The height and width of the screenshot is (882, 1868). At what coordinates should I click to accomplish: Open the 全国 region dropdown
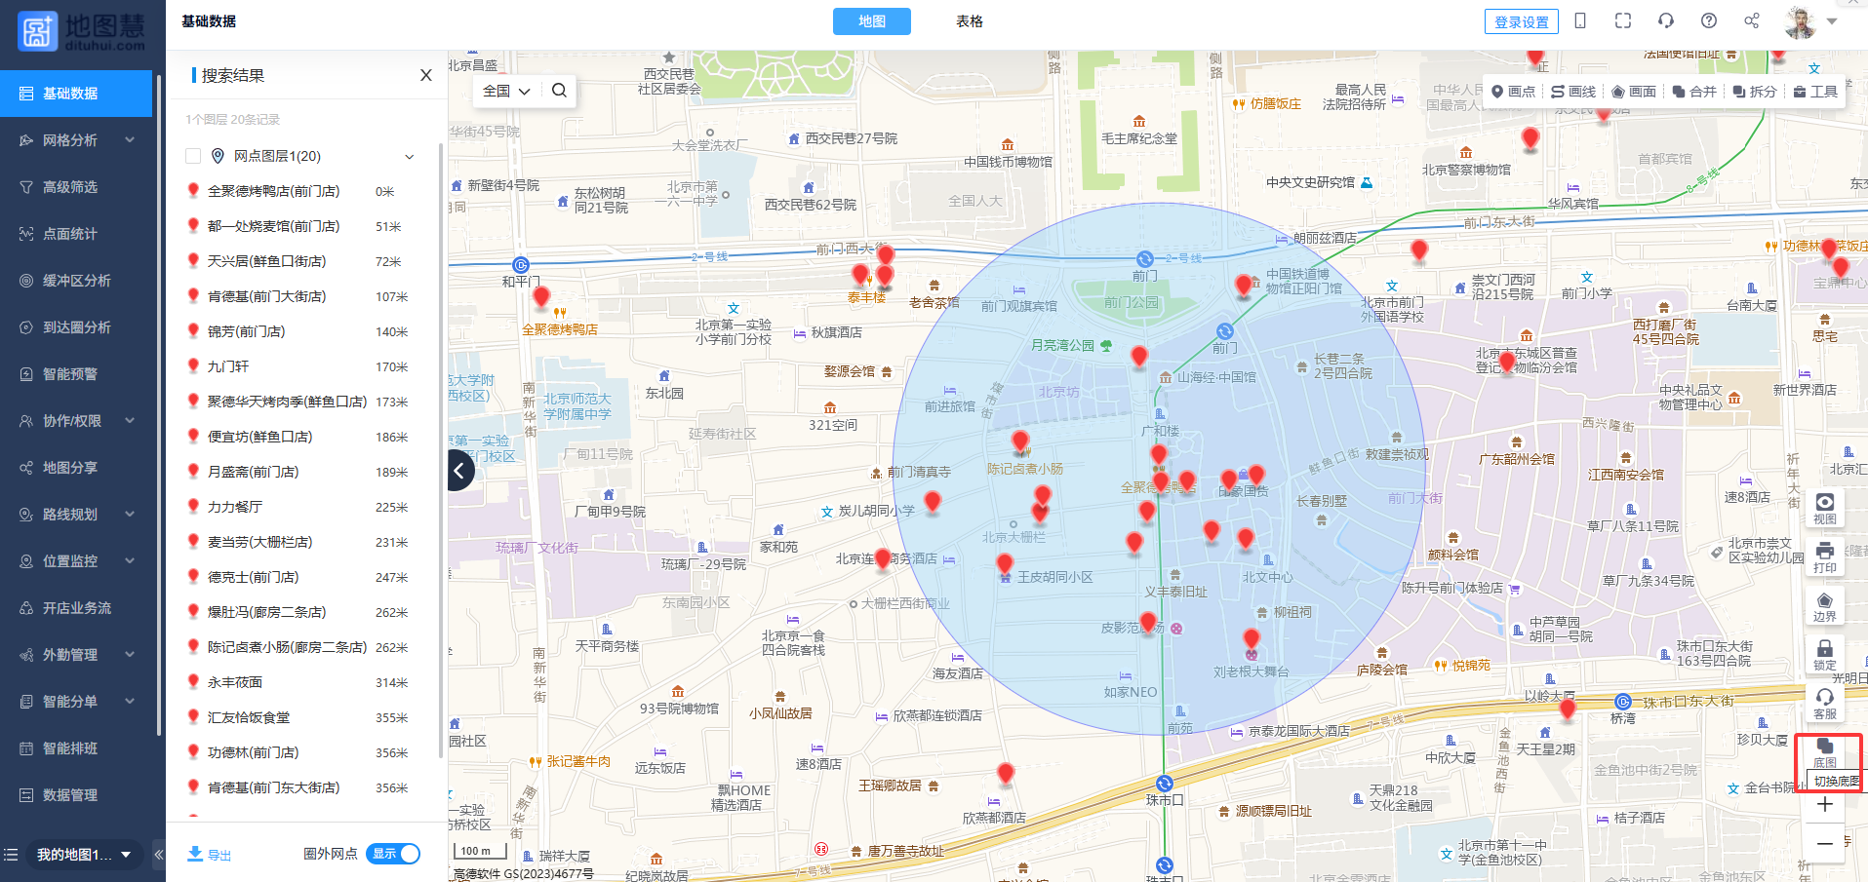506,91
